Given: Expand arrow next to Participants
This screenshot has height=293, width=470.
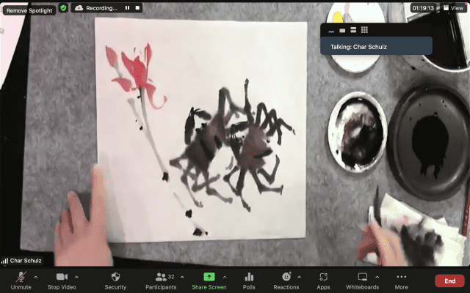Looking at the screenshot, I should [x=182, y=277].
